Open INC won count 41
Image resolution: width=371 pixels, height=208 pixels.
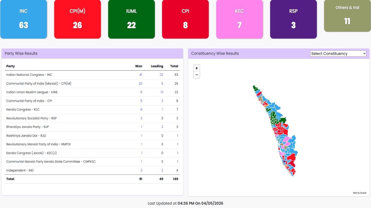pyautogui.click(x=141, y=75)
